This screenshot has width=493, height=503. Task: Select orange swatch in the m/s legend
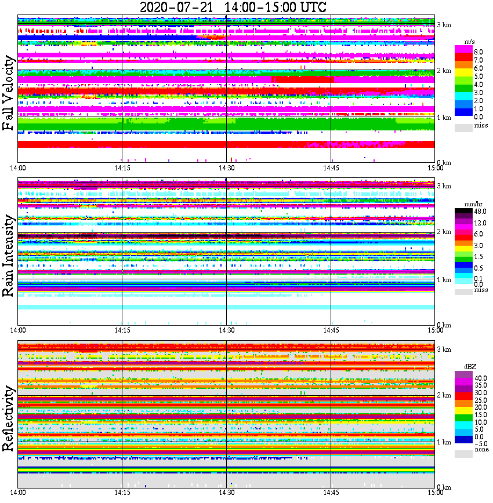[x=463, y=65]
